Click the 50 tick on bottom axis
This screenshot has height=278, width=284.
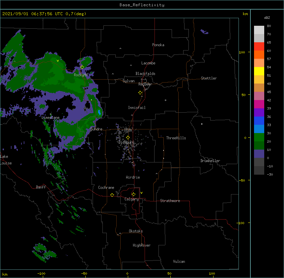[169, 274]
